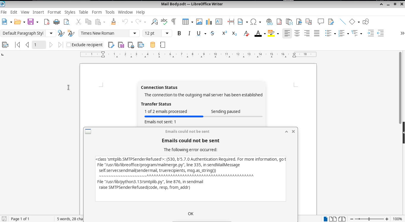Toggle formatting marks pilcrow icon
Image resolution: width=405 pixels, height=222 pixels.
tap(174, 22)
